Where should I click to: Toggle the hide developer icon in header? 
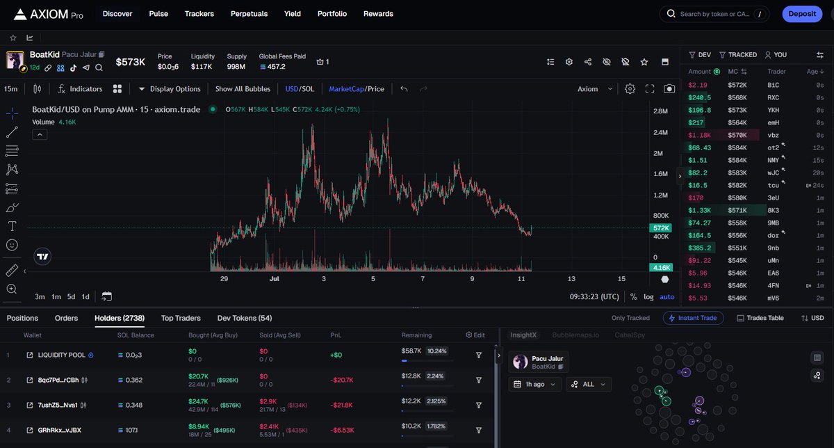[x=625, y=61]
